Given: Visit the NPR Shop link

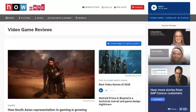Looking at the screenshot, I should click(120, 7).
